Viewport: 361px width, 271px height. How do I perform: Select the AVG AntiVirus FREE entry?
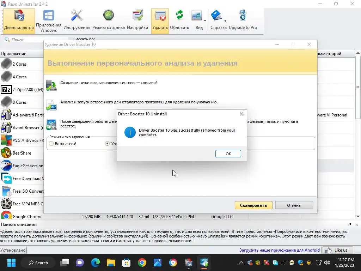(22, 140)
